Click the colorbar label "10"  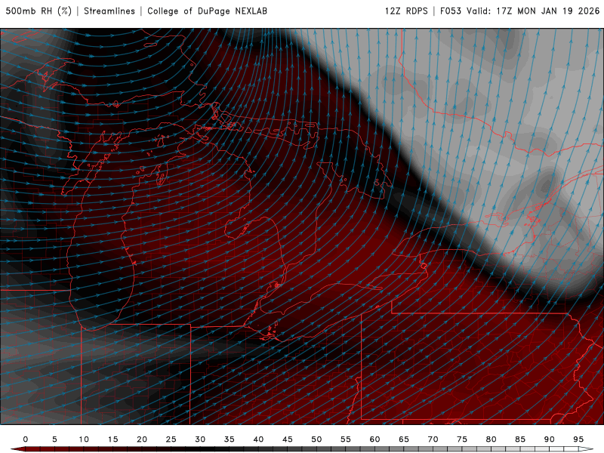84,439
